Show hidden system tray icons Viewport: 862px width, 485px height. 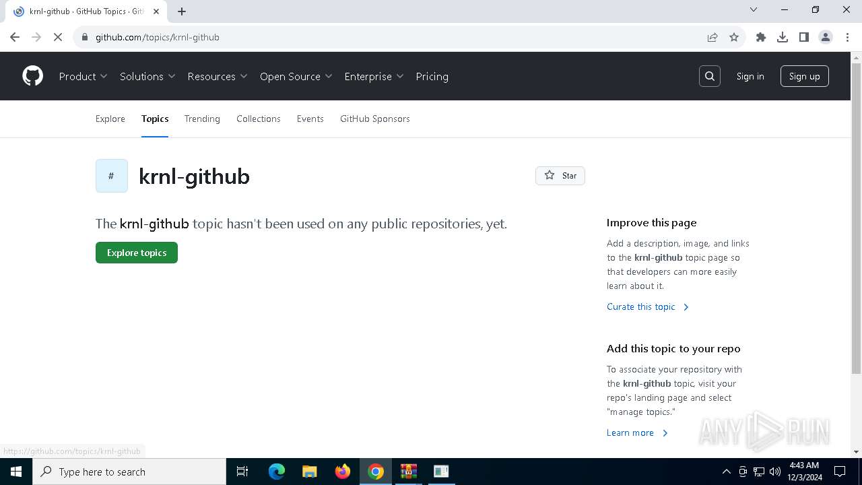tap(726, 472)
